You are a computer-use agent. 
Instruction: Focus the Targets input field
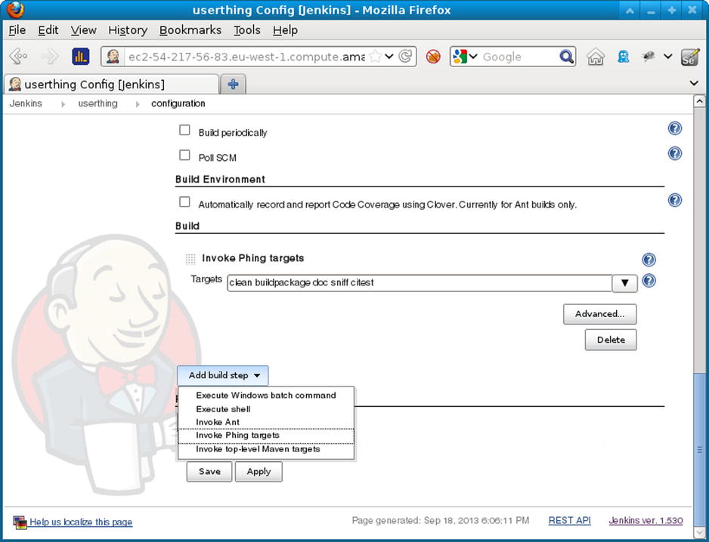(420, 283)
